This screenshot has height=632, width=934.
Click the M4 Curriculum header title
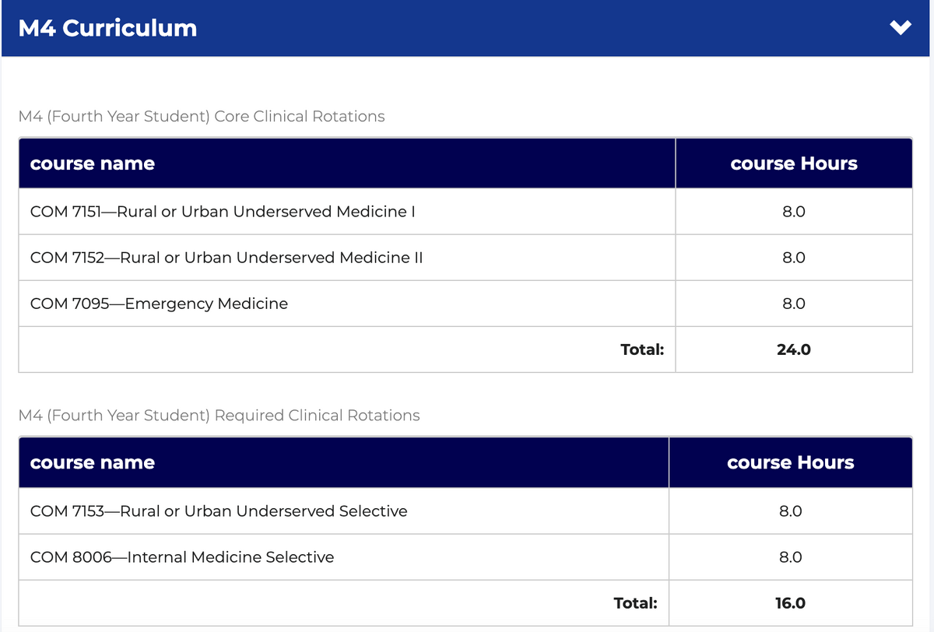pyautogui.click(x=107, y=28)
